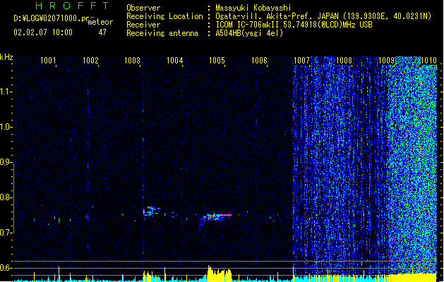Click the meteor count value 47
Viewport: 444px width, 282px height.
(102, 32)
